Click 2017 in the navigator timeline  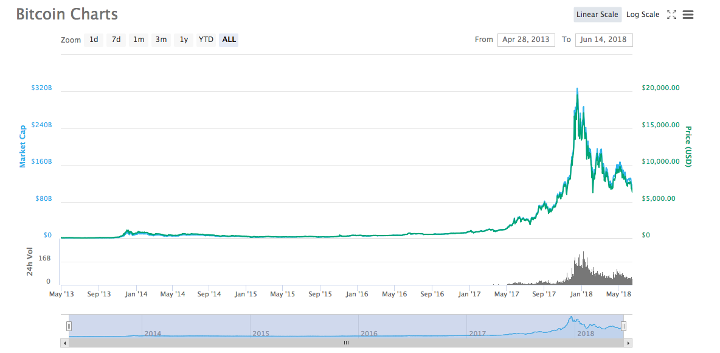(x=477, y=334)
